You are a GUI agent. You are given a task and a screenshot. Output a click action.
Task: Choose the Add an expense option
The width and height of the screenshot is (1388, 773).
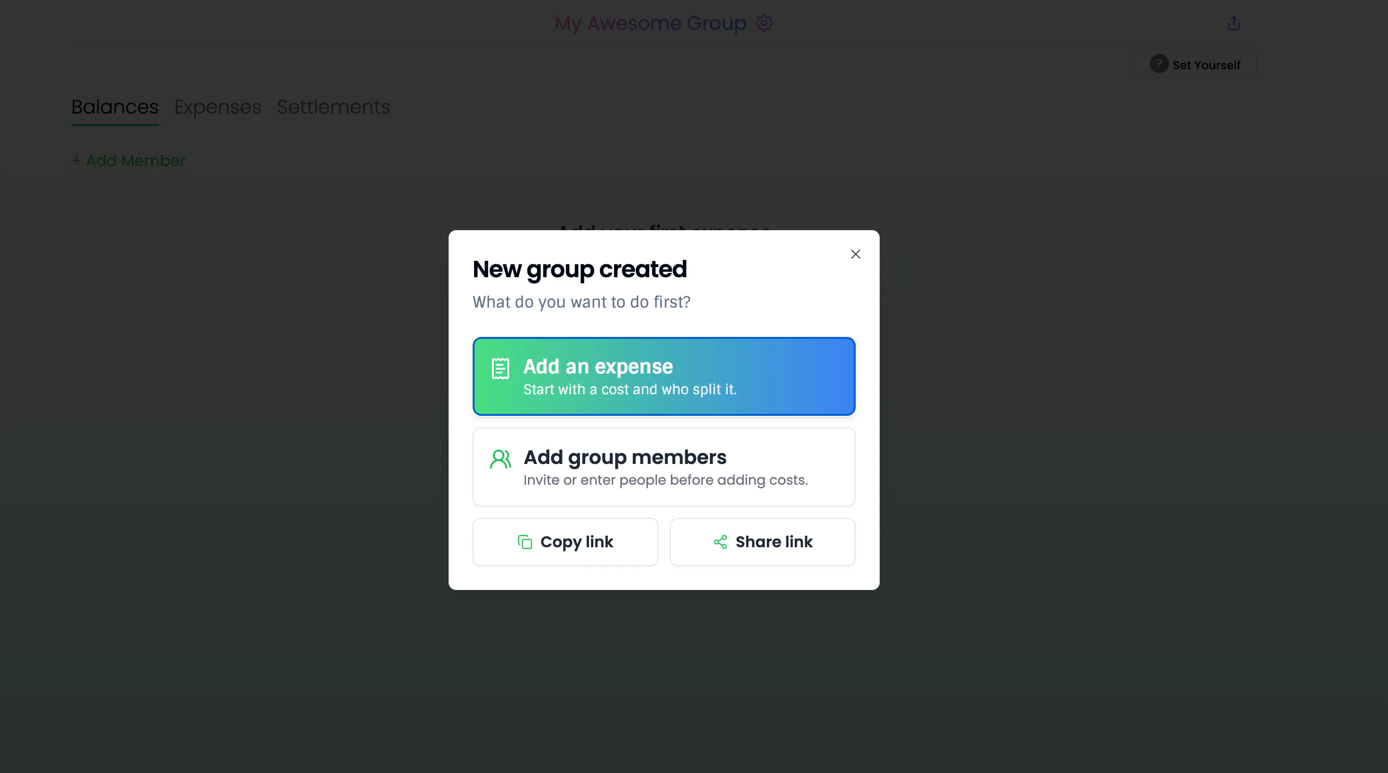pos(664,376)
